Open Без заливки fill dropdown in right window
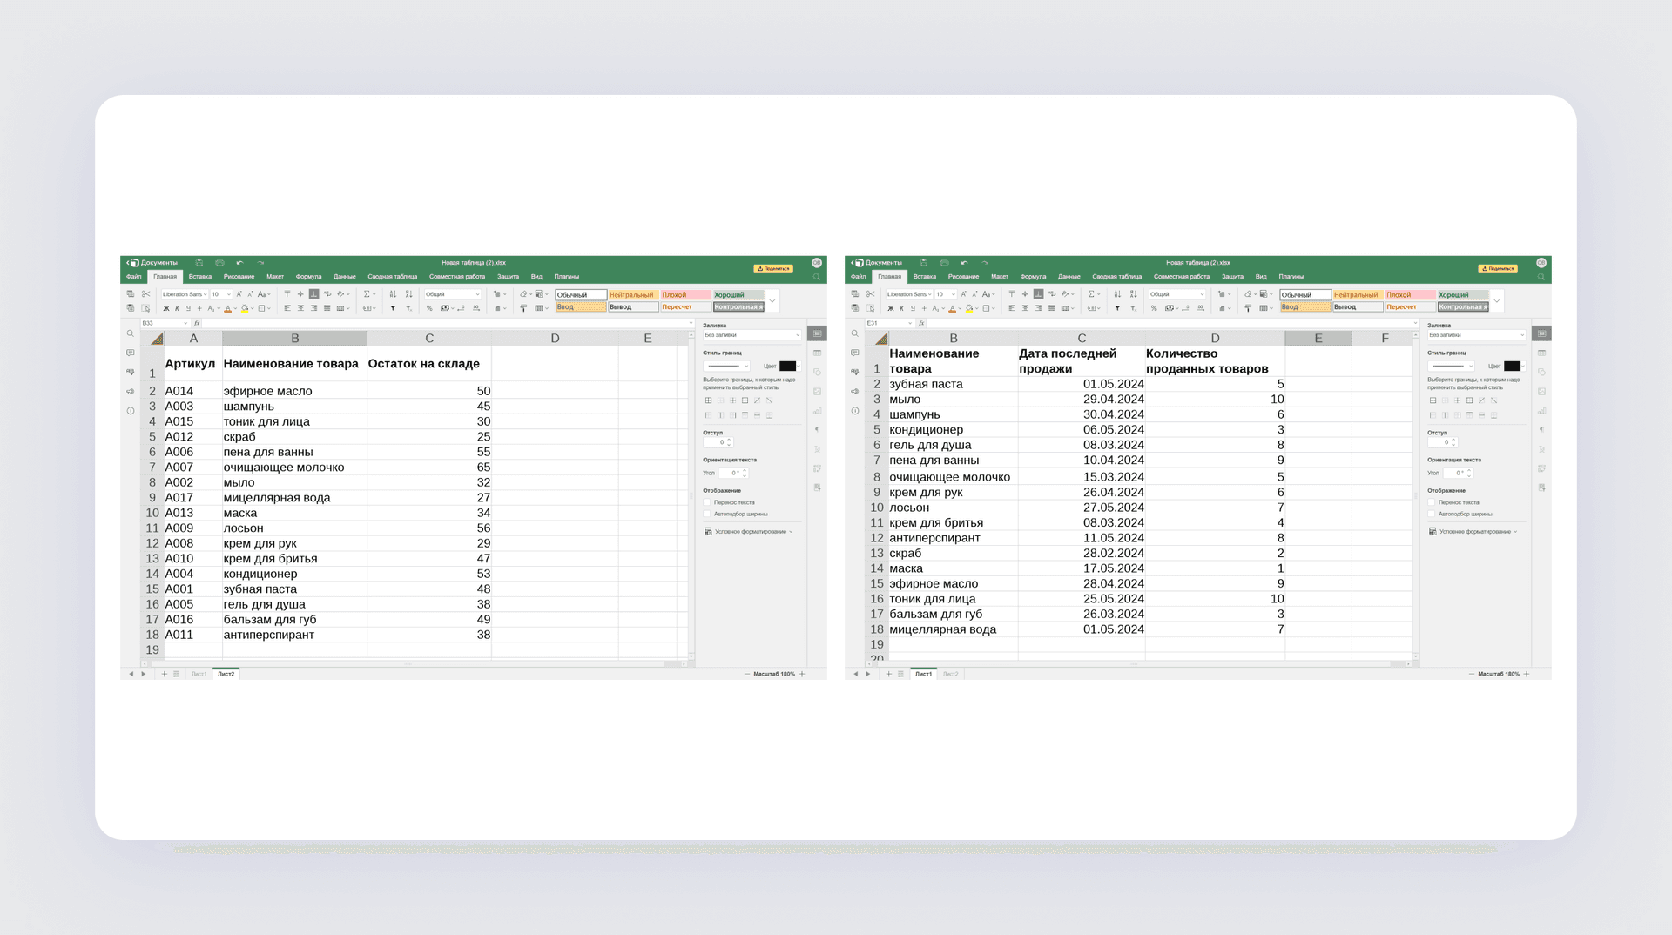 point(1476,335)
